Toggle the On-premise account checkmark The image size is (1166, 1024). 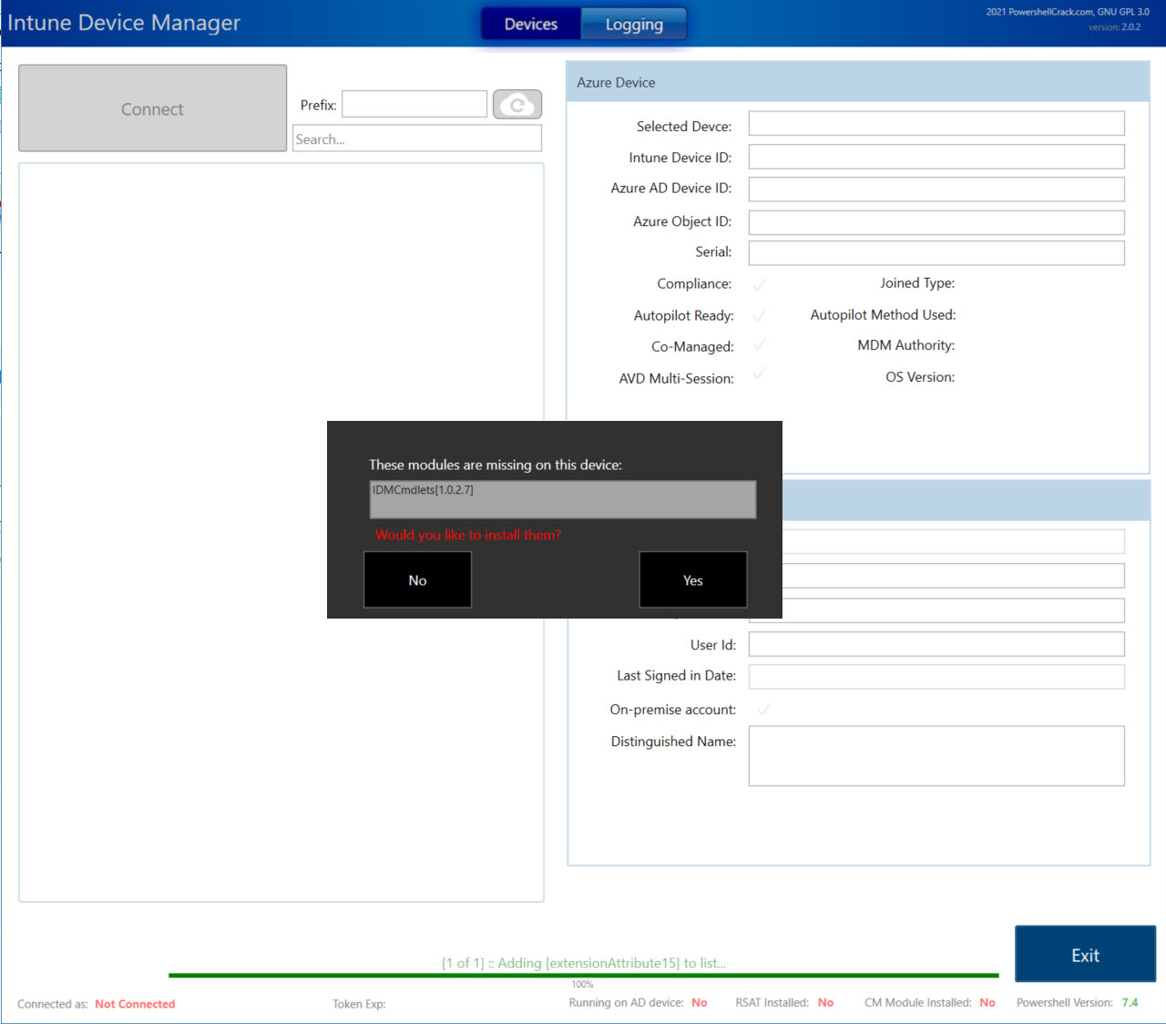[x=764, y=709]
